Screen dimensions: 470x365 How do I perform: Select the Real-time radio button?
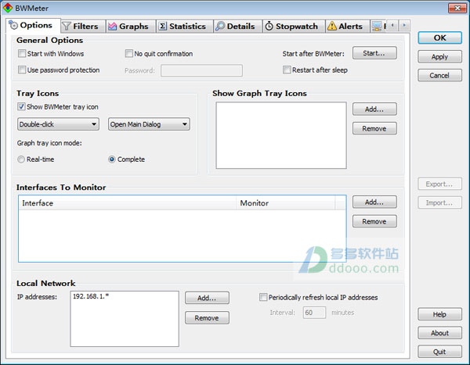point(21,159)
